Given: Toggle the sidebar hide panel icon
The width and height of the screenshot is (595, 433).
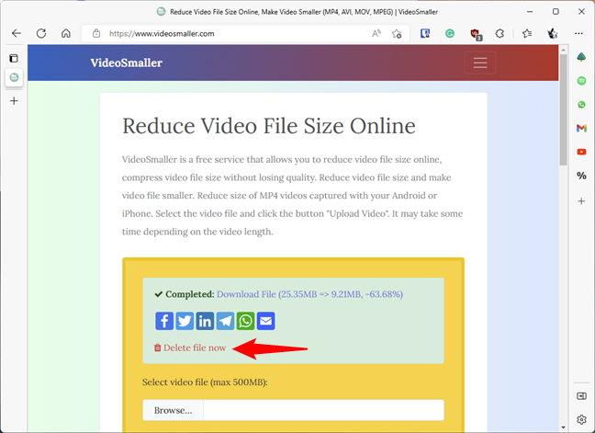Looking at the screenshot, I should click(x=581, y=396).
